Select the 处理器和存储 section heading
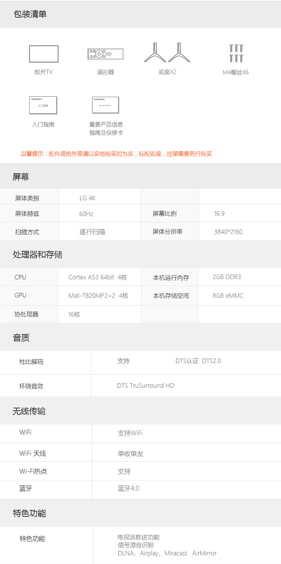This screenshot has height=564, width=281. tap(37, 255)
